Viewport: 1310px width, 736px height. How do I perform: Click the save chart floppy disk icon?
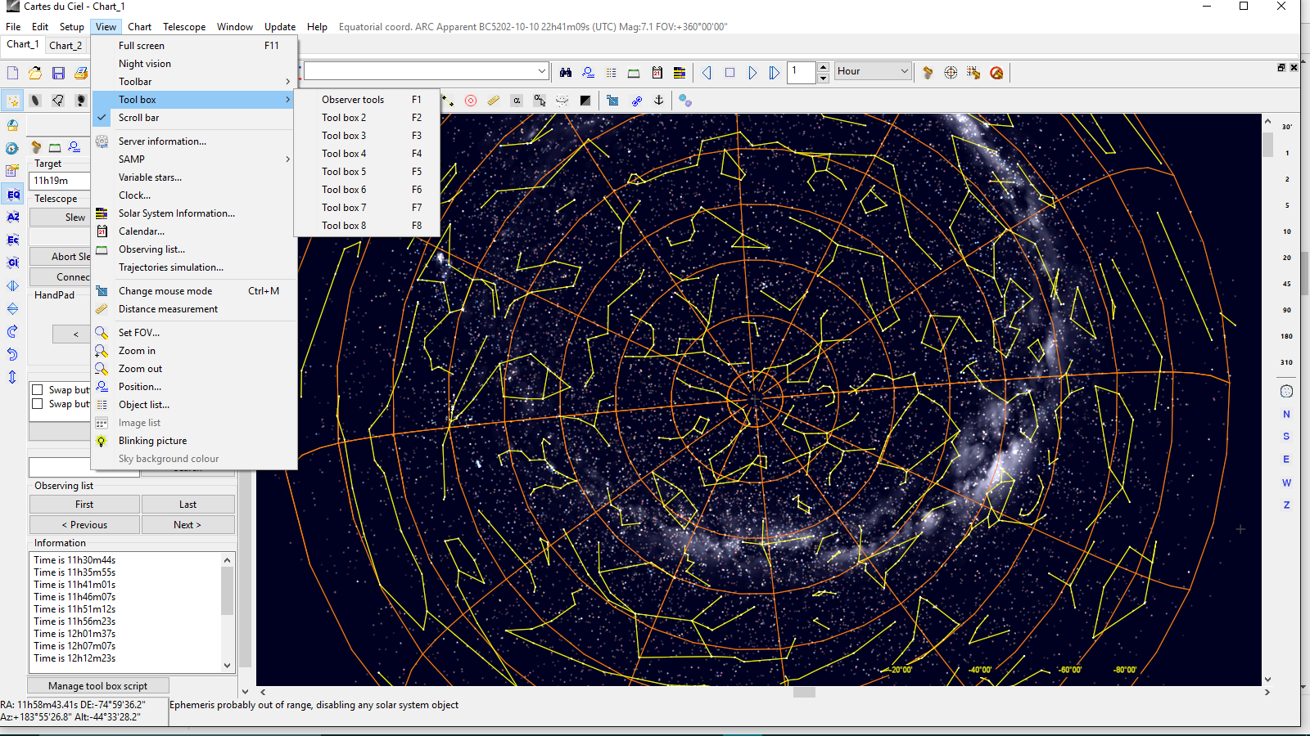pos(58,73)
